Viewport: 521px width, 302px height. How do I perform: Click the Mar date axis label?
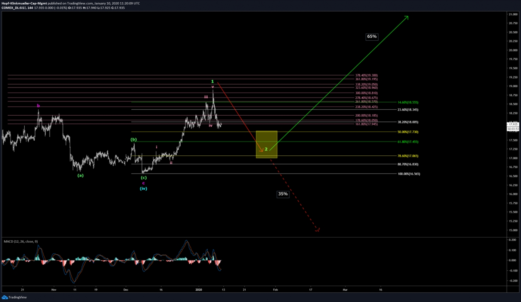345,290
